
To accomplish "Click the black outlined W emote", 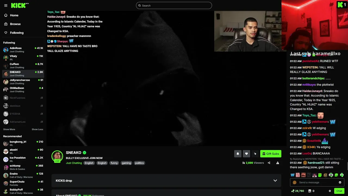I will tap(309, 175).
